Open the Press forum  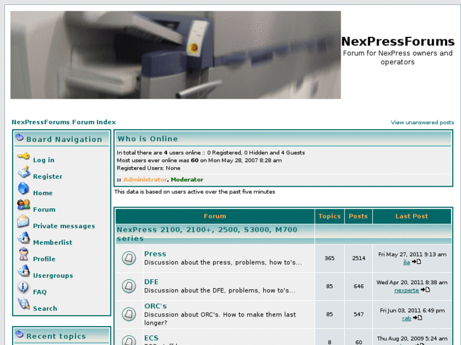[x=155, y=254]
